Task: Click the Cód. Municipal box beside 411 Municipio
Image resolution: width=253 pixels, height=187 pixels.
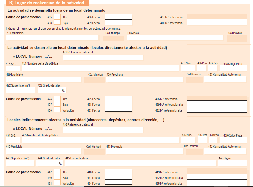Action: 114,38
